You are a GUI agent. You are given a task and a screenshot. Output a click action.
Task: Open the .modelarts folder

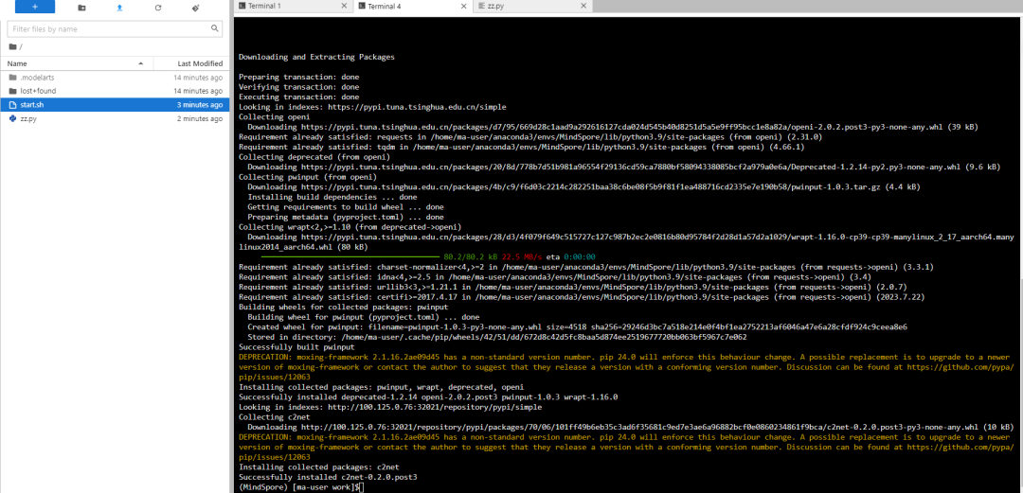click(115, 77)
